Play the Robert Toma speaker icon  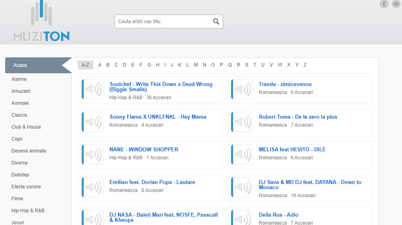pyautogui.click(x=242, y=122)
